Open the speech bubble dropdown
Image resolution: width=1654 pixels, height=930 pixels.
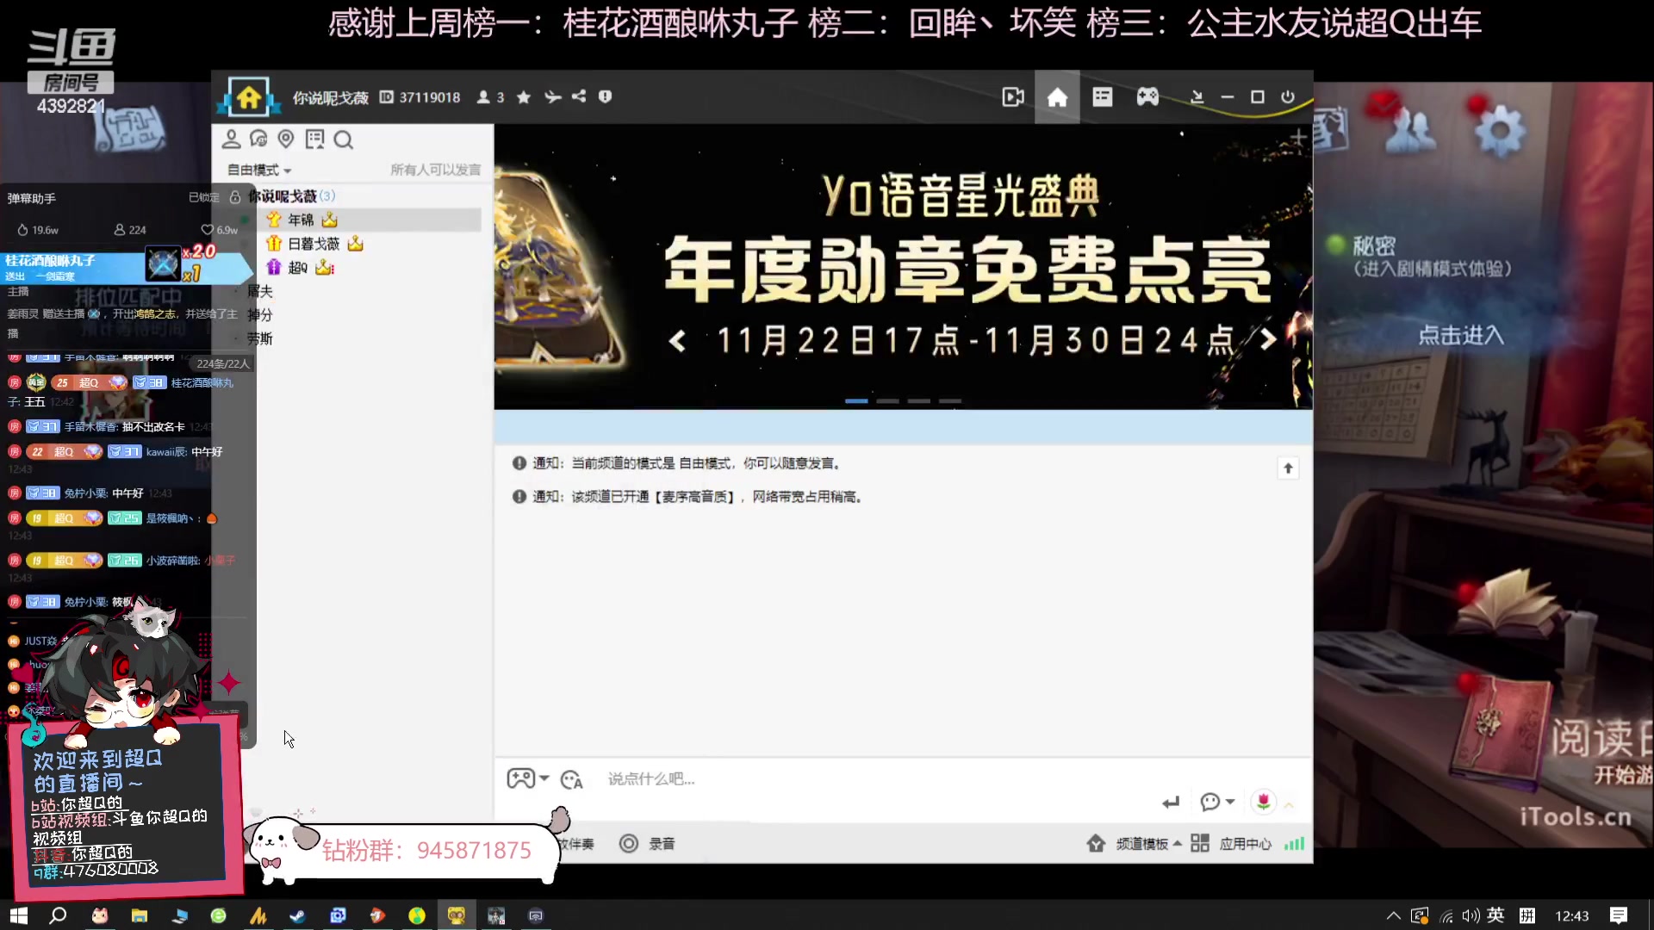[x=1217, y=803]
